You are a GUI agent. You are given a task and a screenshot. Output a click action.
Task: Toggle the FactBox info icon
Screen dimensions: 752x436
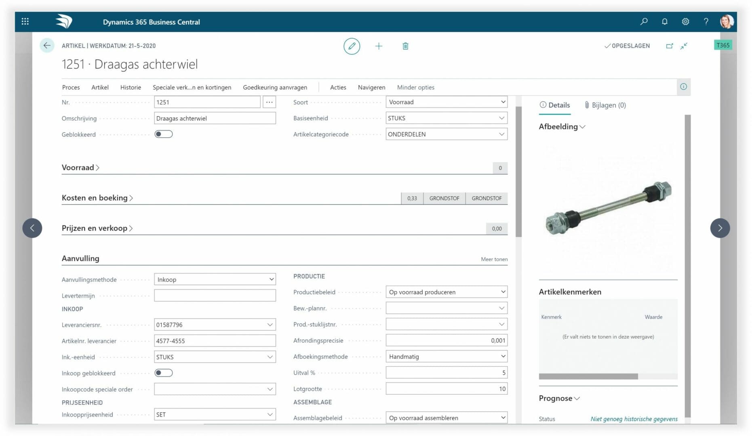683,87
